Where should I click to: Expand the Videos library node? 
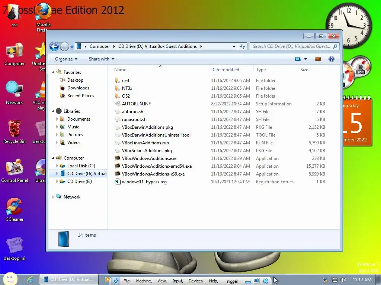coord(57,142)
